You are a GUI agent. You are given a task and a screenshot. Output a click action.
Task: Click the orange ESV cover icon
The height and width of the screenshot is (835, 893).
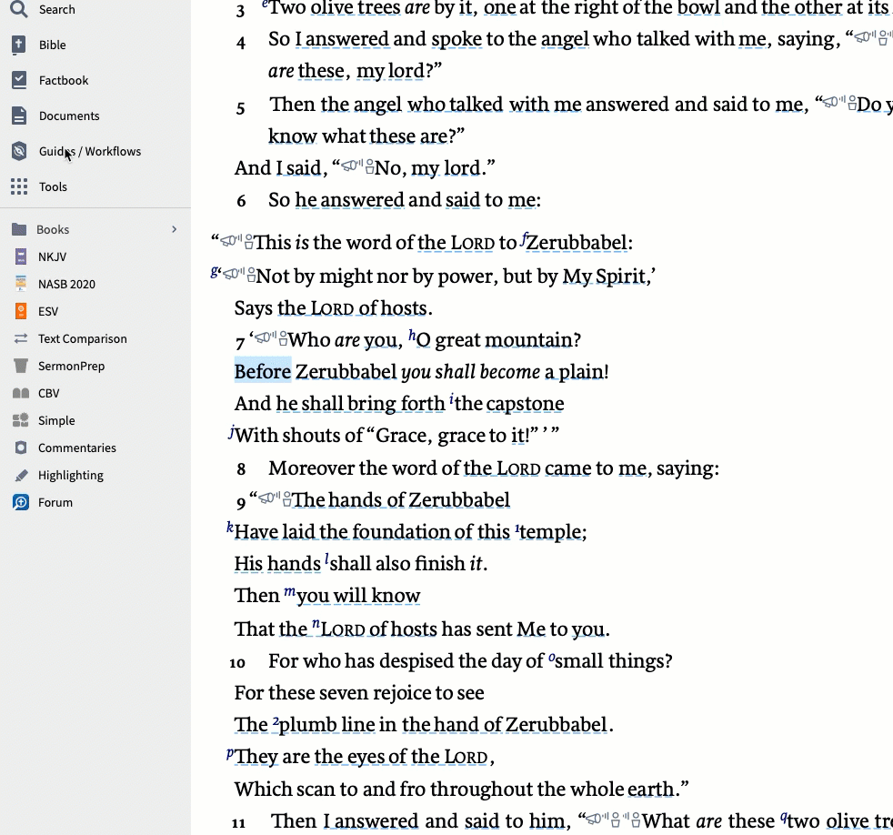click(21, 311)
